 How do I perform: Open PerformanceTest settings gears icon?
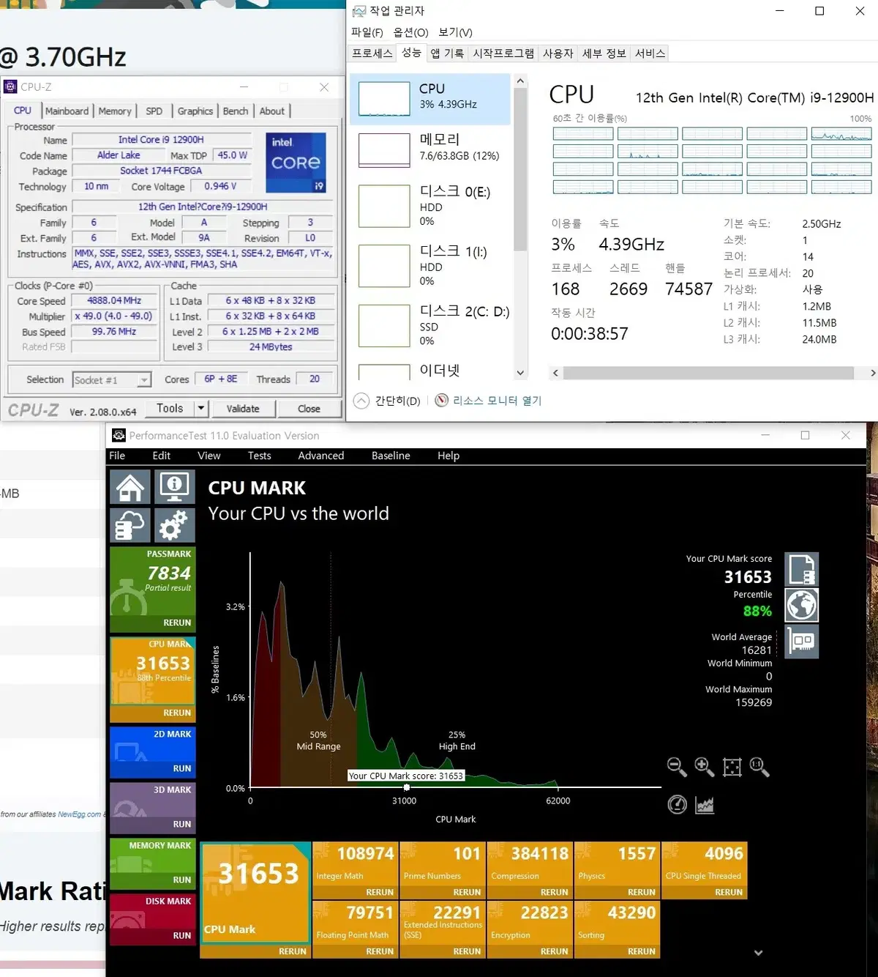coord(175,525)
